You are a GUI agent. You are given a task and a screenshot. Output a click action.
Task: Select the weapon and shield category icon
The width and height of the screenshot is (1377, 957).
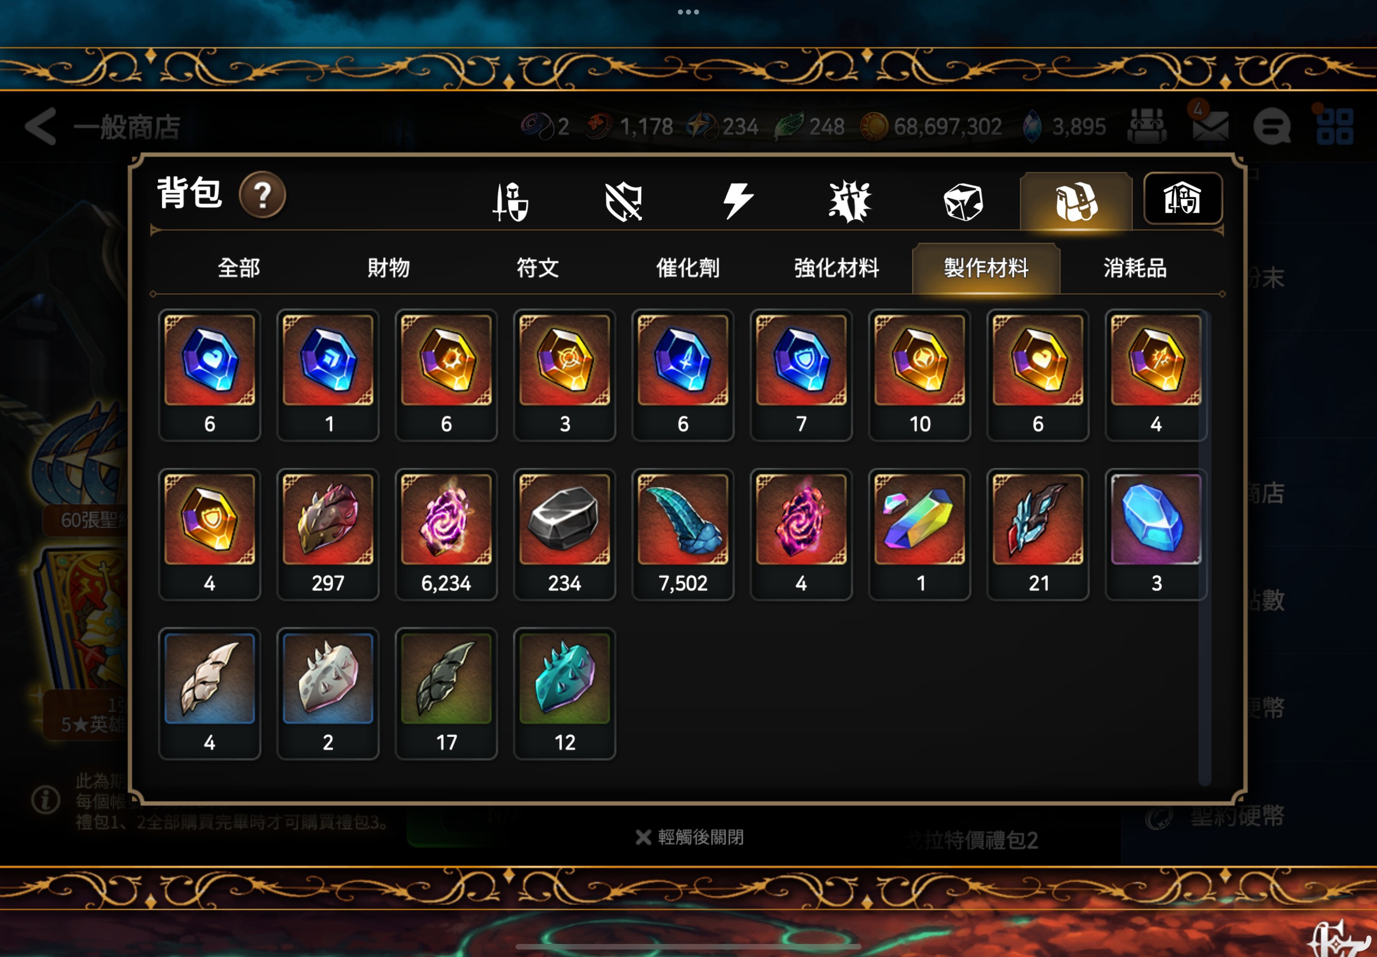tap(510, 202)
